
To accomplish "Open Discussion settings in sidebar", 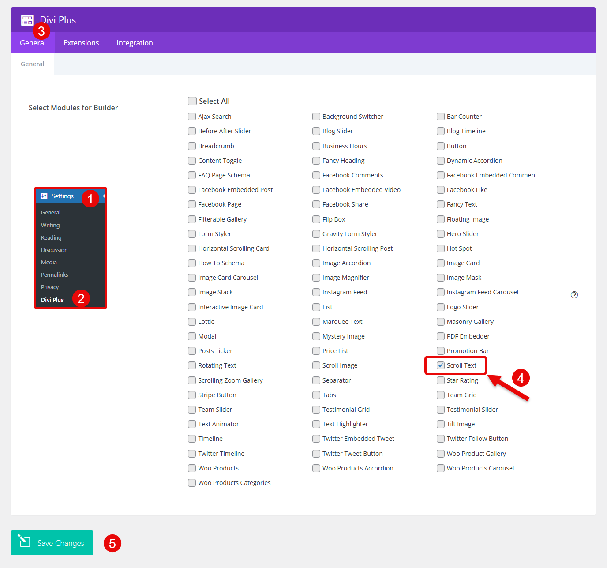I will click(x=54, y=250).
